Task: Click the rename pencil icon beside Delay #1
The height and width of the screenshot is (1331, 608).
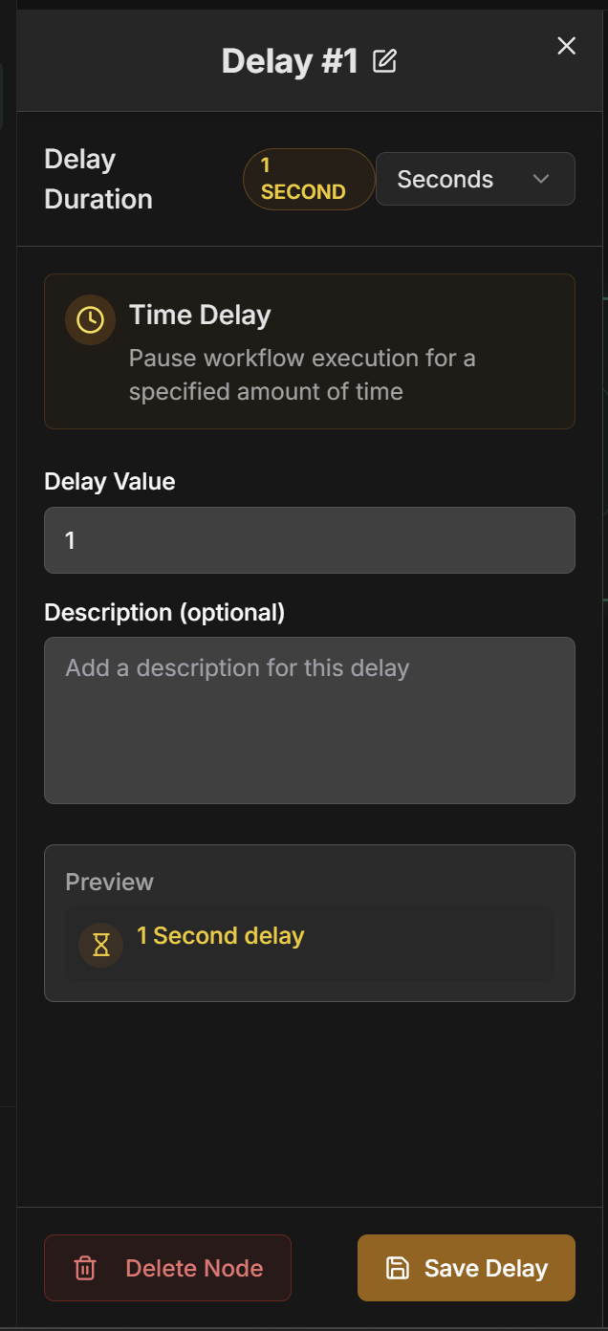Action: (x=386, y=60)
